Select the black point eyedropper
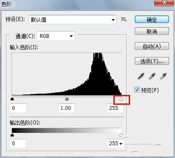175x158 pixels. coord(141,76)
